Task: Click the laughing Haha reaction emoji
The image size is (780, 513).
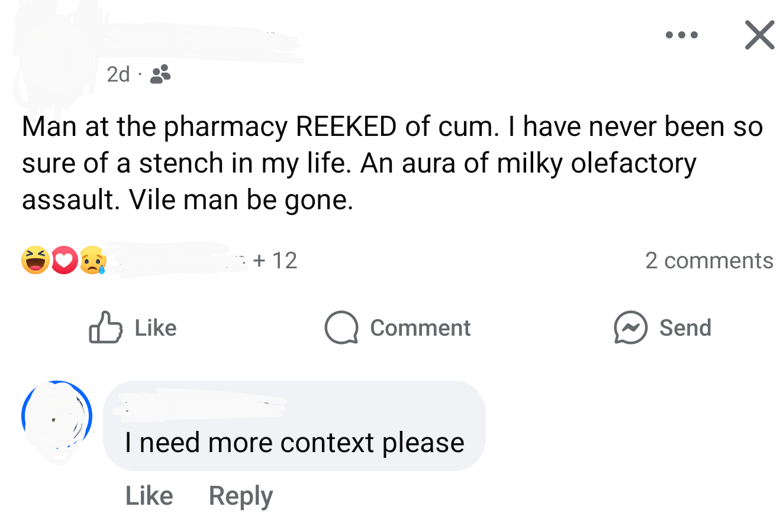Action: pyautogui.click(x=36, y=261)
